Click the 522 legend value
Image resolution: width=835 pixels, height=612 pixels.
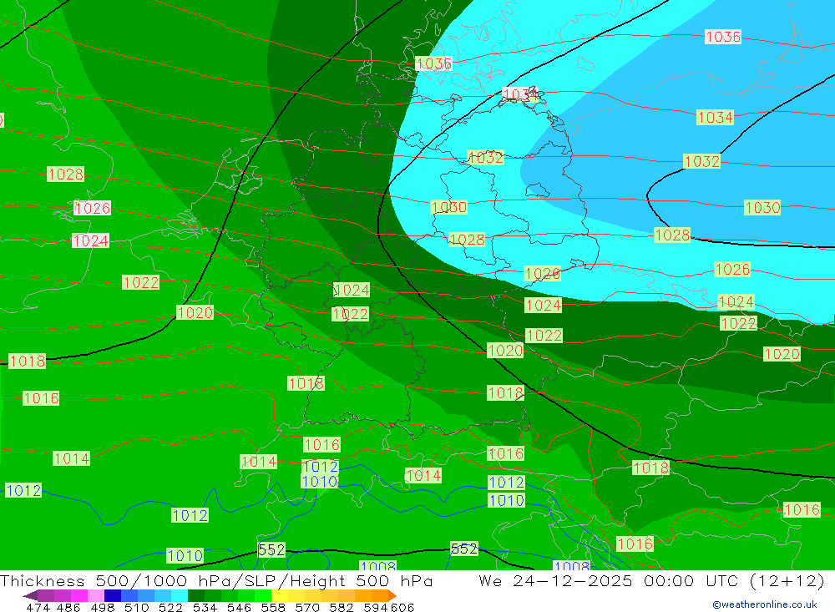pyautogui.click(x=170, y=607)
